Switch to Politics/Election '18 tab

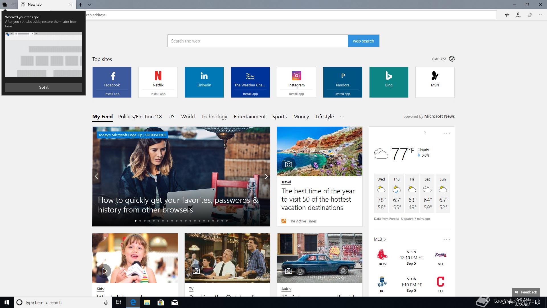click(140, 117)
